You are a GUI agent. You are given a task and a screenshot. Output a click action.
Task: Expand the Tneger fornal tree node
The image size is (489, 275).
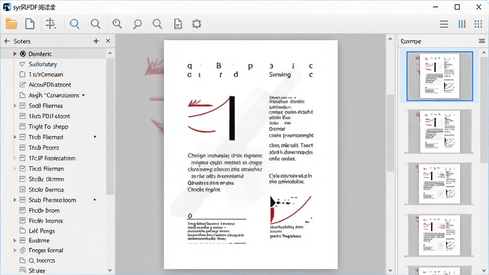(15, 250)
